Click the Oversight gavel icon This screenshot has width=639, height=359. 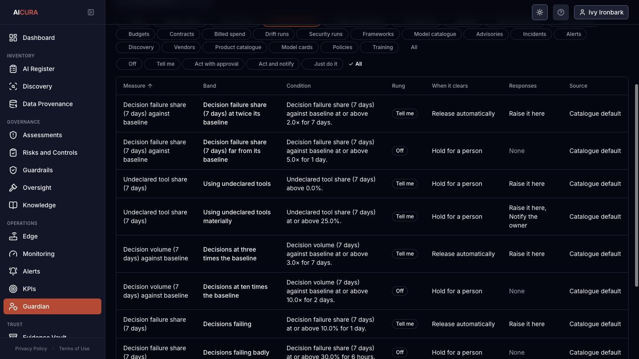tap(13, 188)
